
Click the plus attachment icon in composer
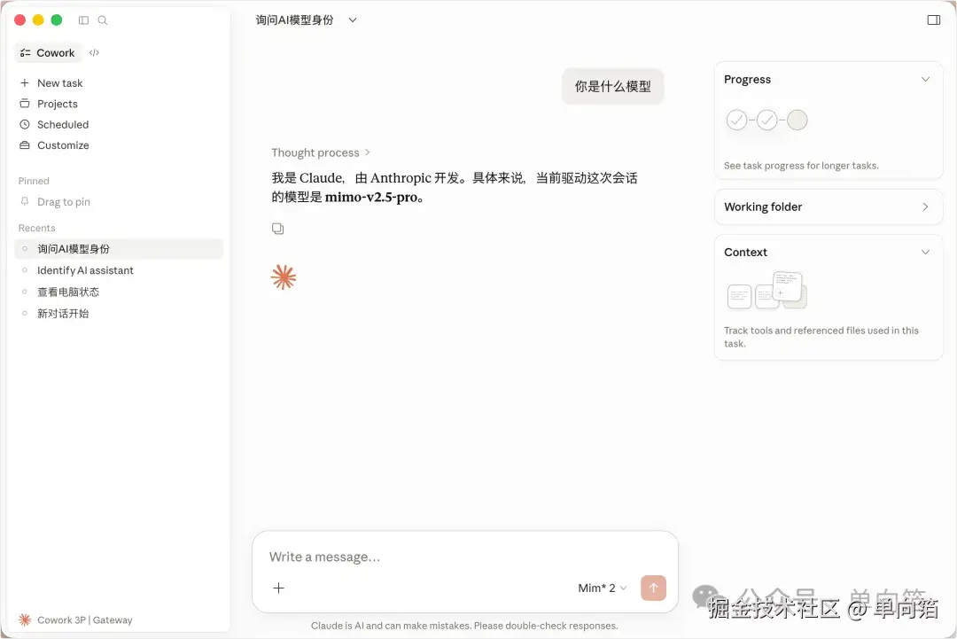pyautogui.click(x=278, y=588)
